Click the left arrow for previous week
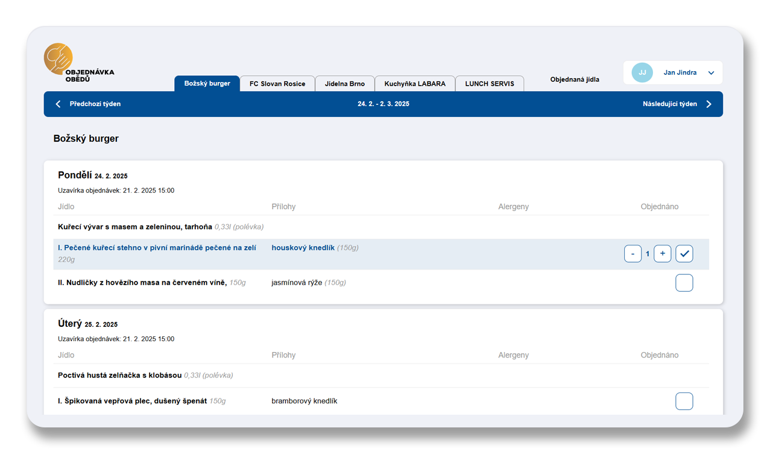The width and height of the screenshot is (779, 469). tap(58, 104)
